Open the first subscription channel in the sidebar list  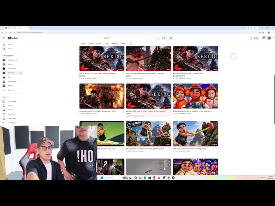12,60
